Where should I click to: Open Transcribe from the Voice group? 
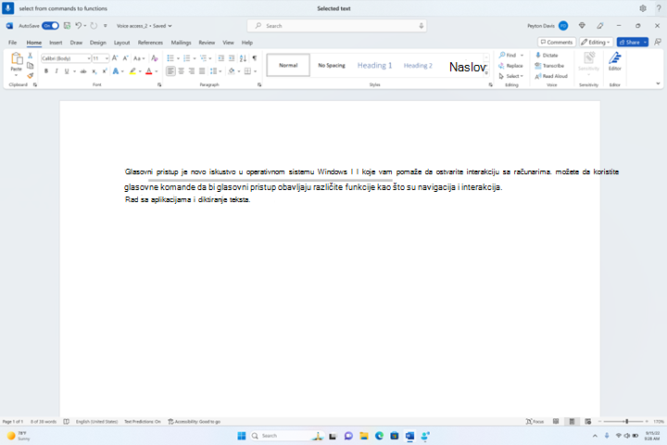coord(549,66)
